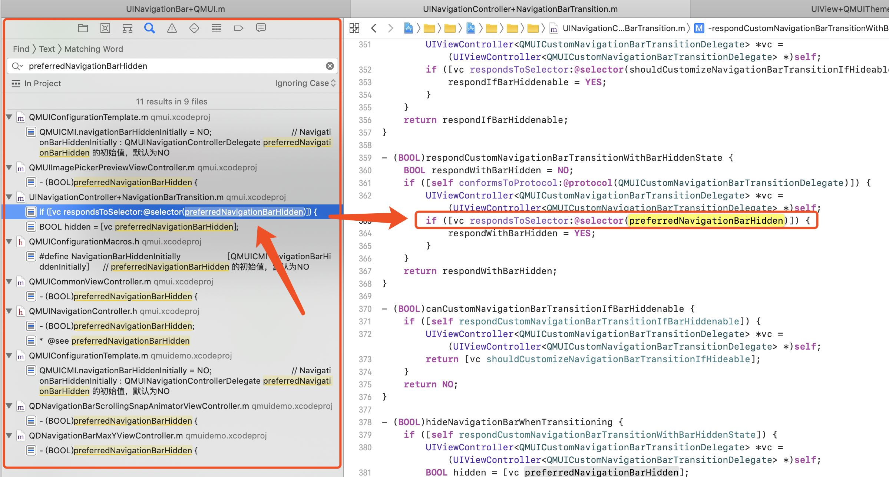This screenshot has height=477, width=889.
Task: Click the related items grid icon in jump bar
Action: (354, 28)
